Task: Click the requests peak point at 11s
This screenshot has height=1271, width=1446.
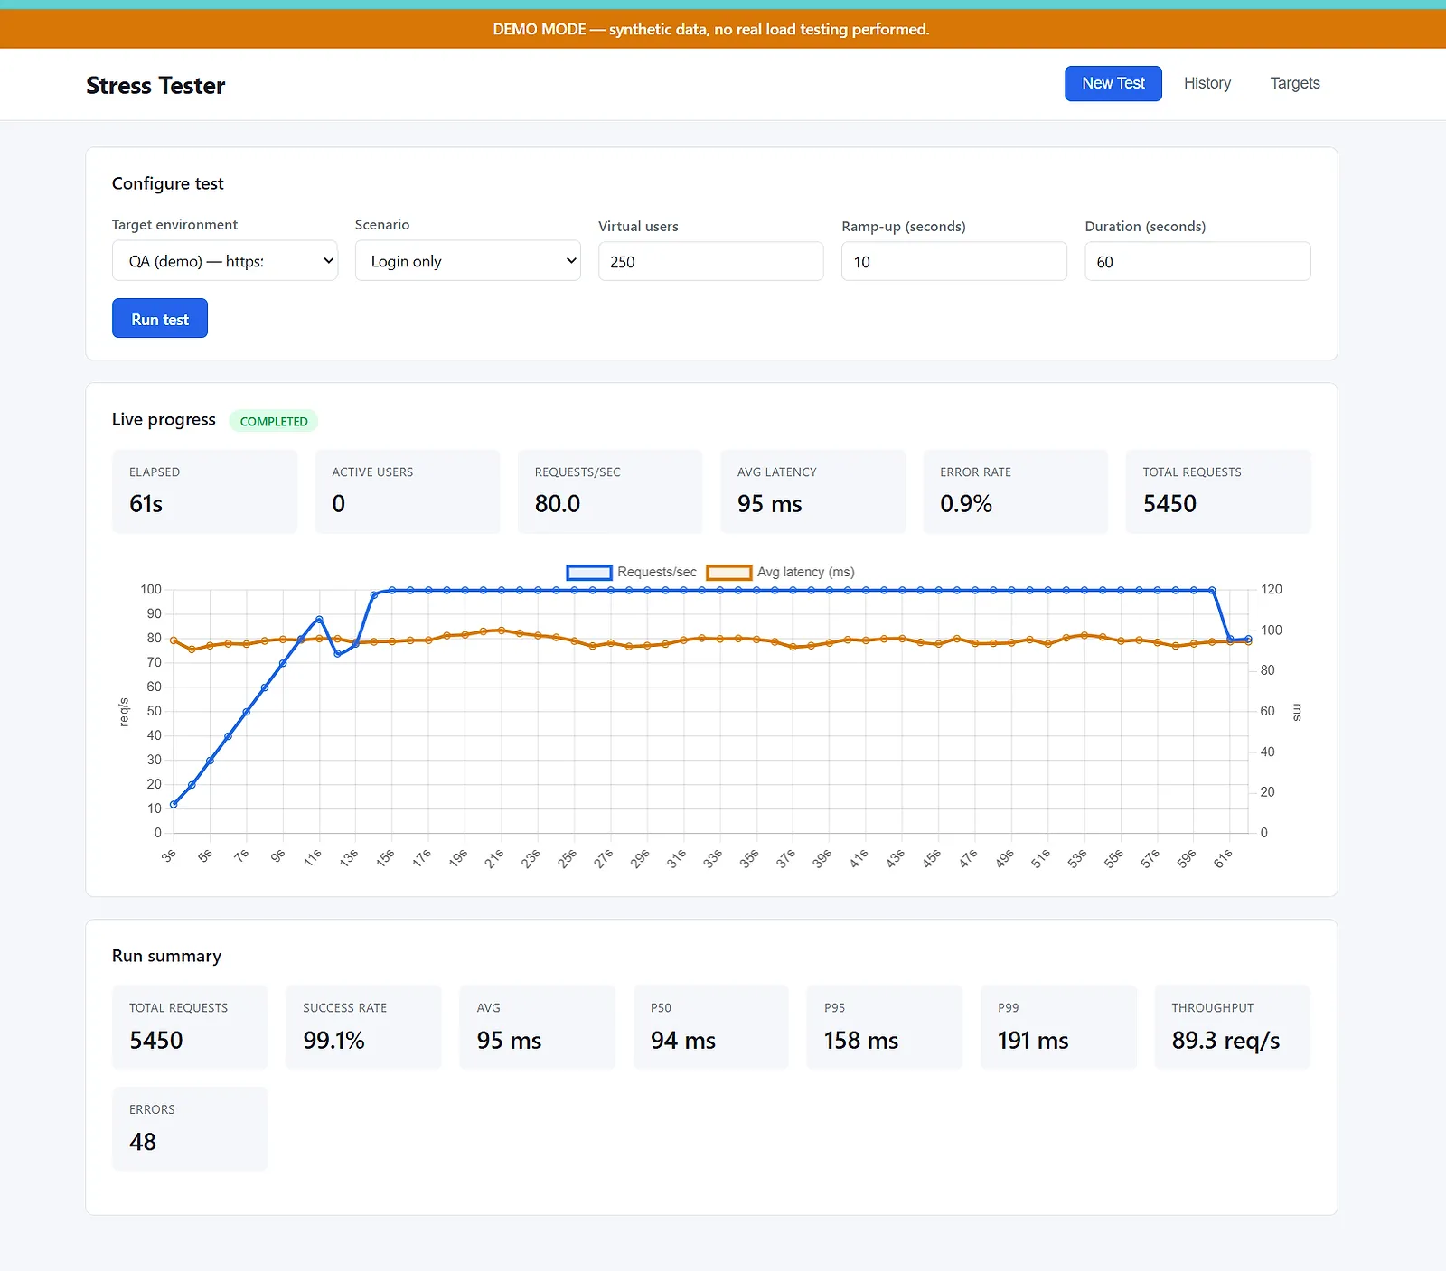Action: 319,620
